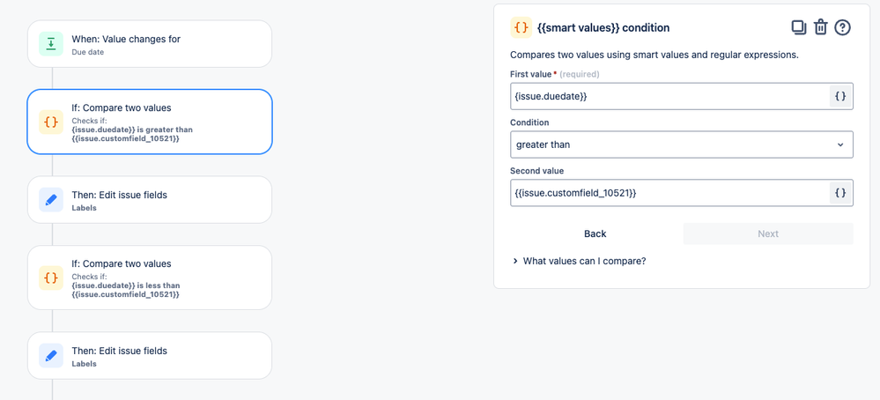Click the Due date trigger icon
This screenshot has height=400, width=880.
tap(51, 44)
